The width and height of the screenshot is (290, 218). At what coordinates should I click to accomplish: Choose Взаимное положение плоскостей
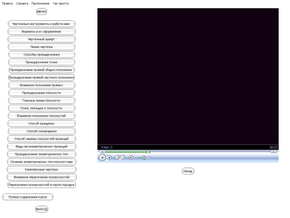point(42,116)
